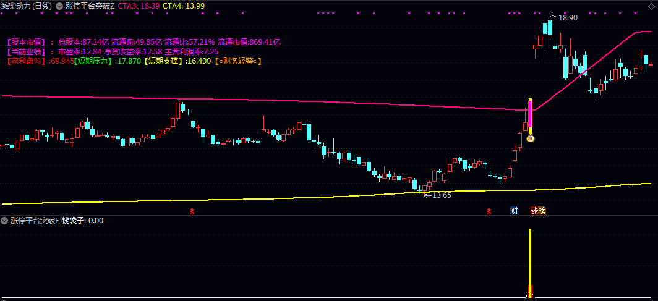
Task: Click the 【股本市值】 label
Action: click(25, 42)
